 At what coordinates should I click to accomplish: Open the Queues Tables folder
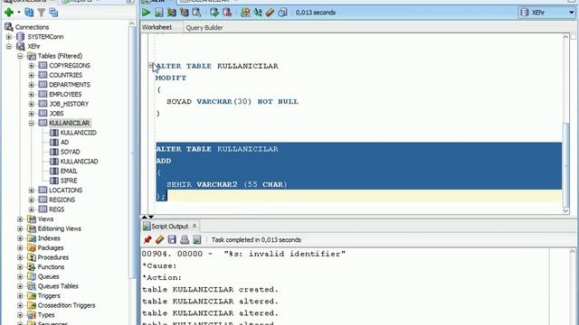[x=58, y=286]
